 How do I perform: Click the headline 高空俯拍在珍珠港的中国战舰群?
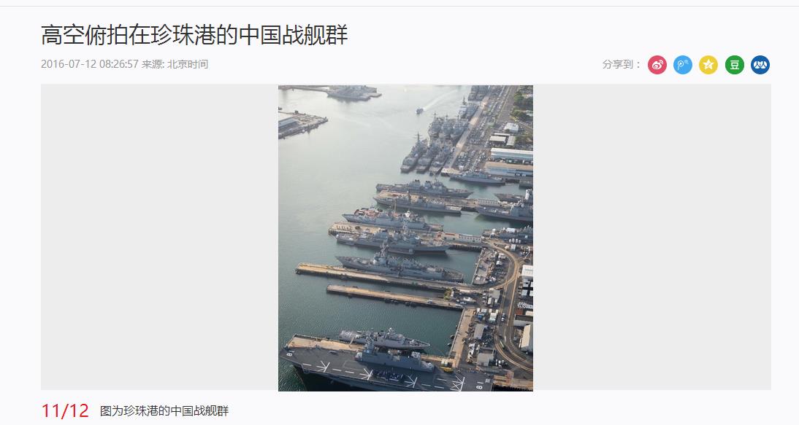pos(194,35)
